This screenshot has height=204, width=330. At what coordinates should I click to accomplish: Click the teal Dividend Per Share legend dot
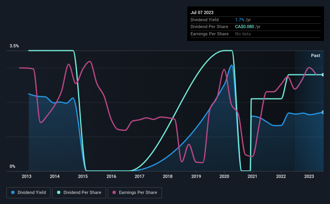point(59,192)
